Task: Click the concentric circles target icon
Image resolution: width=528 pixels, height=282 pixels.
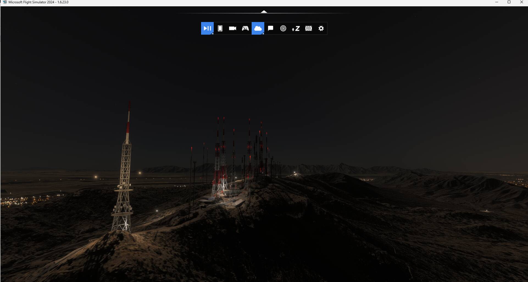Action: click(x=283, y=28)
